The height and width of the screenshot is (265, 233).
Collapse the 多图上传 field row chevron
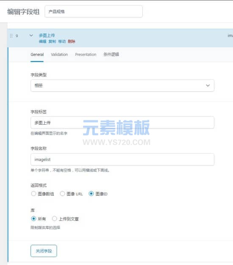tap(31, 36)
